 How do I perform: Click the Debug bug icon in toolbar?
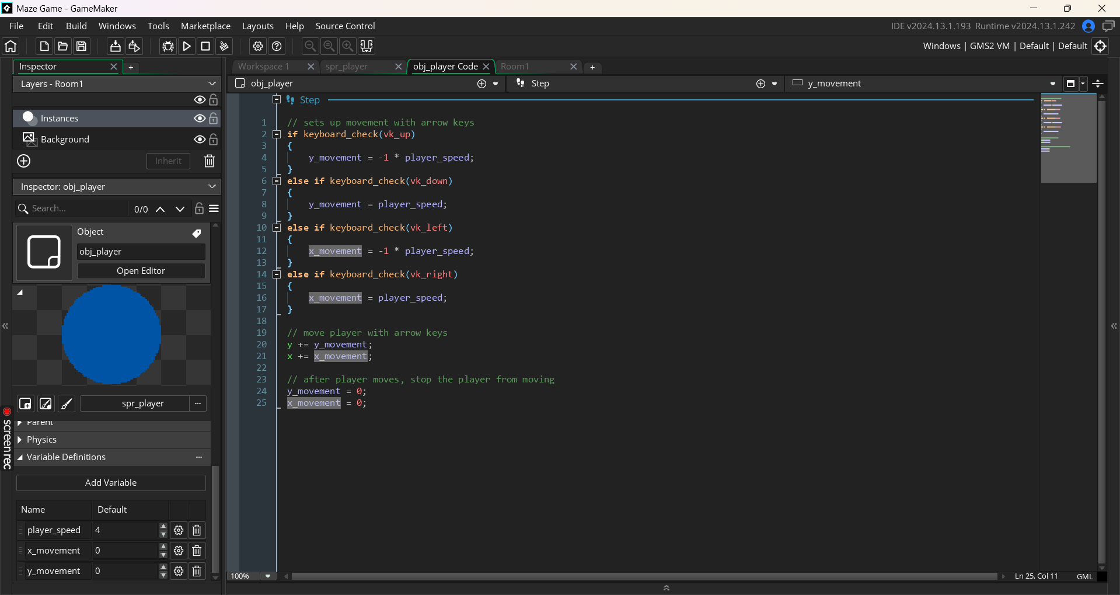pyautogui.click(x=168, y=46)
